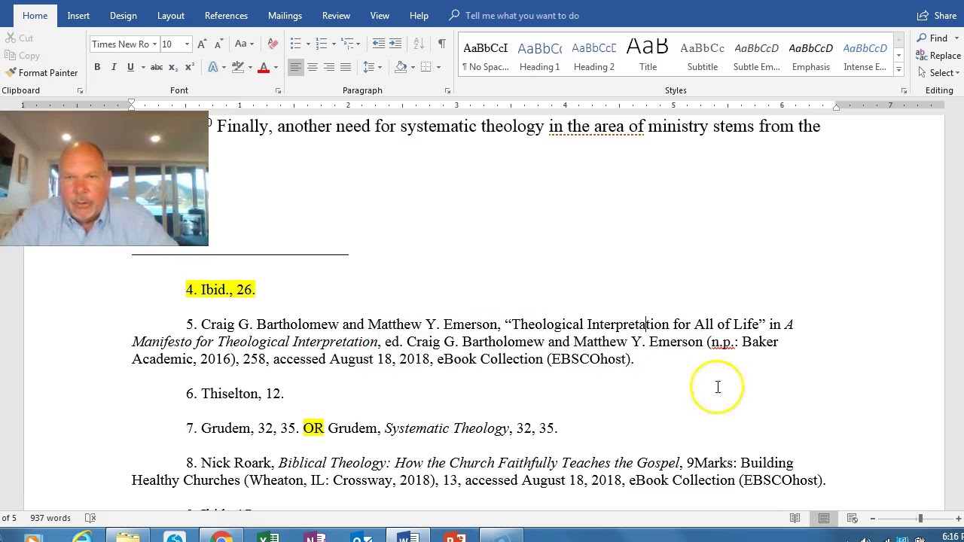Switch to the Insert tab

78,16
